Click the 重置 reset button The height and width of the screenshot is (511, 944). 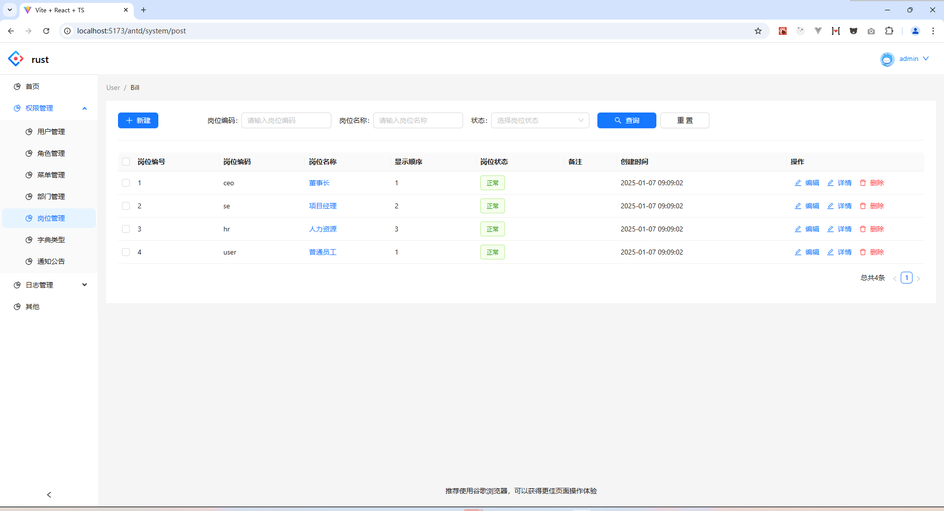[x=685, y=120]
